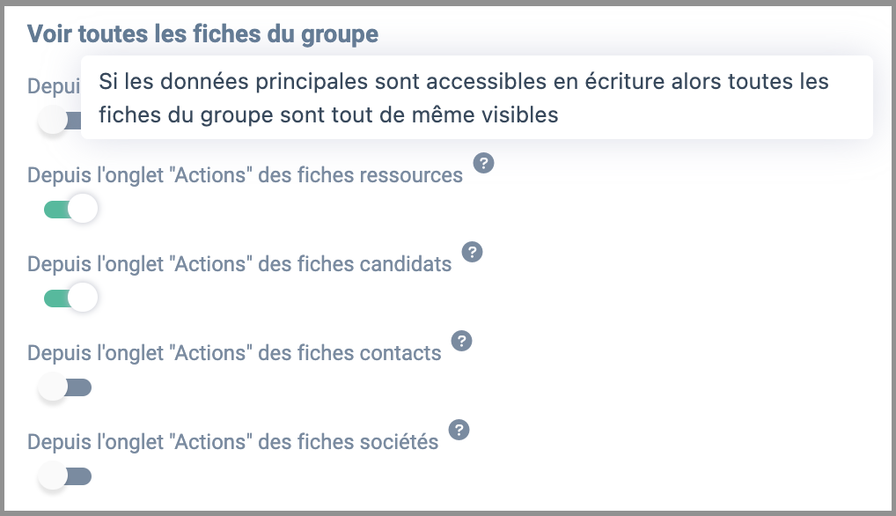Click the tooltip about données principales
The width and height of the screenshot is (896, 516).
[476, 98]
